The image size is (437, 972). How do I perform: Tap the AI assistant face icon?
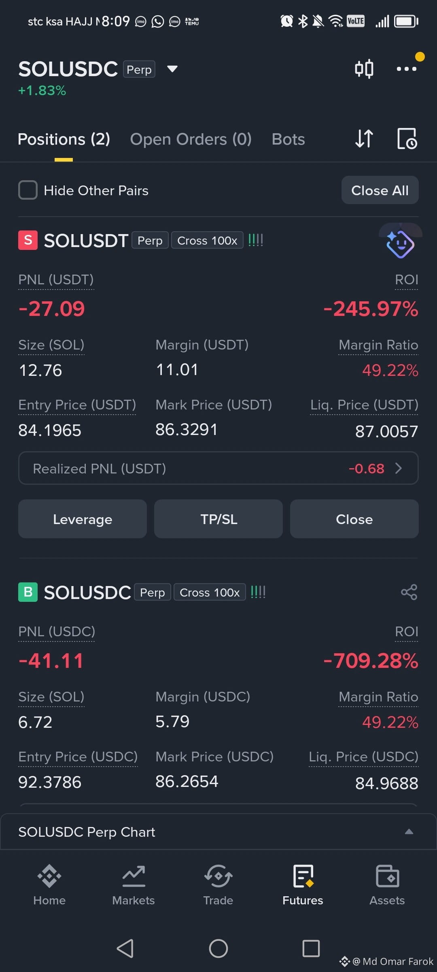[400, 244]
